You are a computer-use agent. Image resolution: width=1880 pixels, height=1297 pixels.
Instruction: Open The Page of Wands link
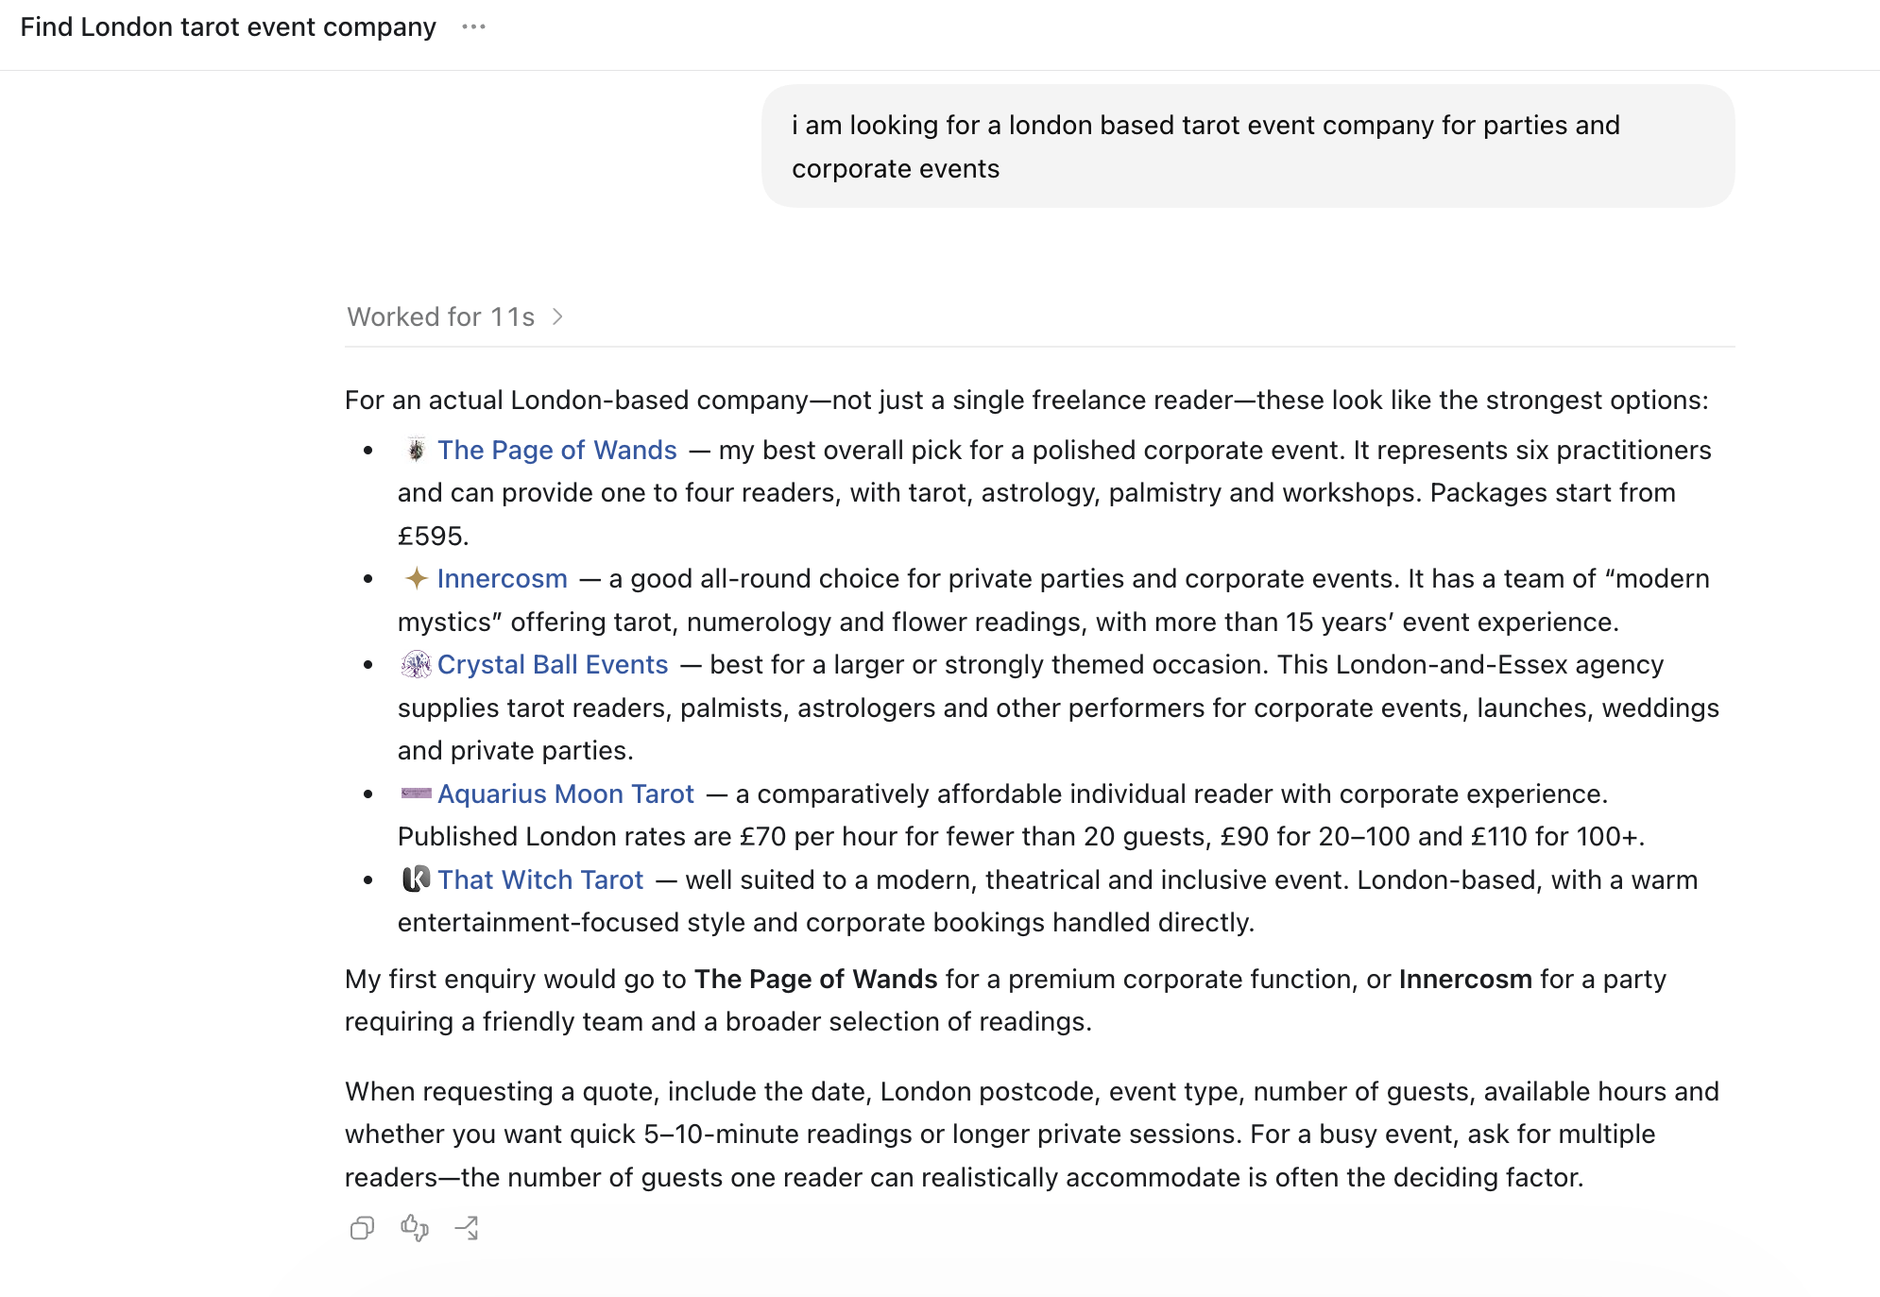pyautogui.click(x=557, y=450)
